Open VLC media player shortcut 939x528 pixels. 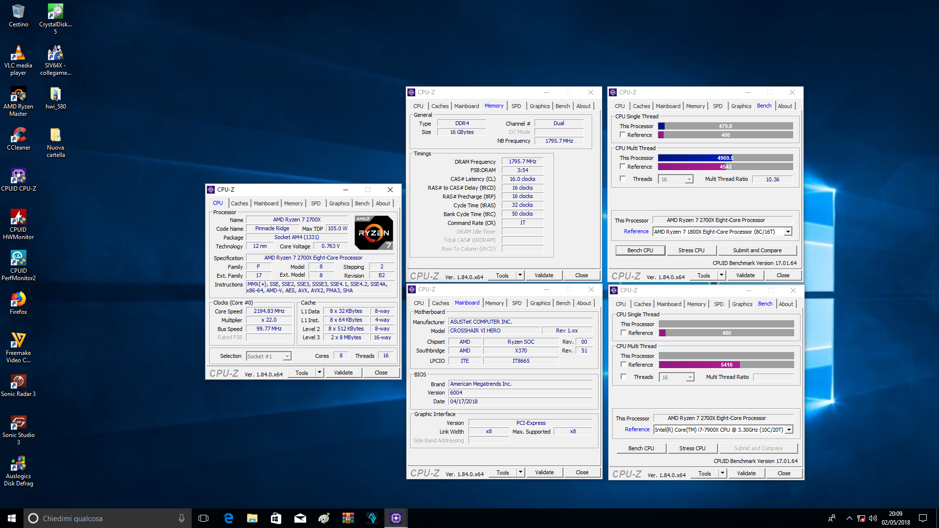coord(18,53)
